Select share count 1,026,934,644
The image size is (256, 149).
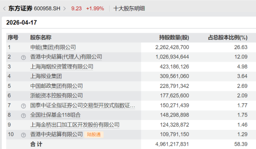click(172, 57)
